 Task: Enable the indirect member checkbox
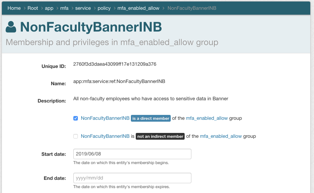[76, 136]
